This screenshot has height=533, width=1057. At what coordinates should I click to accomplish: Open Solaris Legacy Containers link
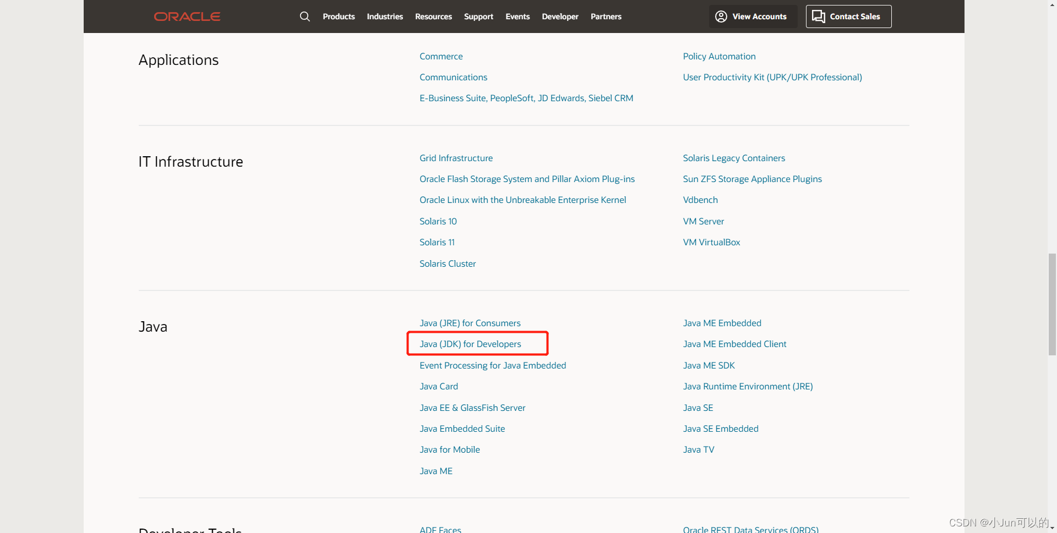click(734, 158)
